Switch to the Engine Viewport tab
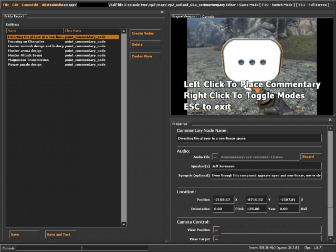This screenshot has height=252, width=336. pos(184,16)
